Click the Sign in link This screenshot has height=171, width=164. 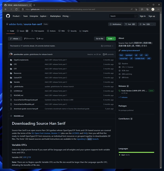(x=142, y=16)
